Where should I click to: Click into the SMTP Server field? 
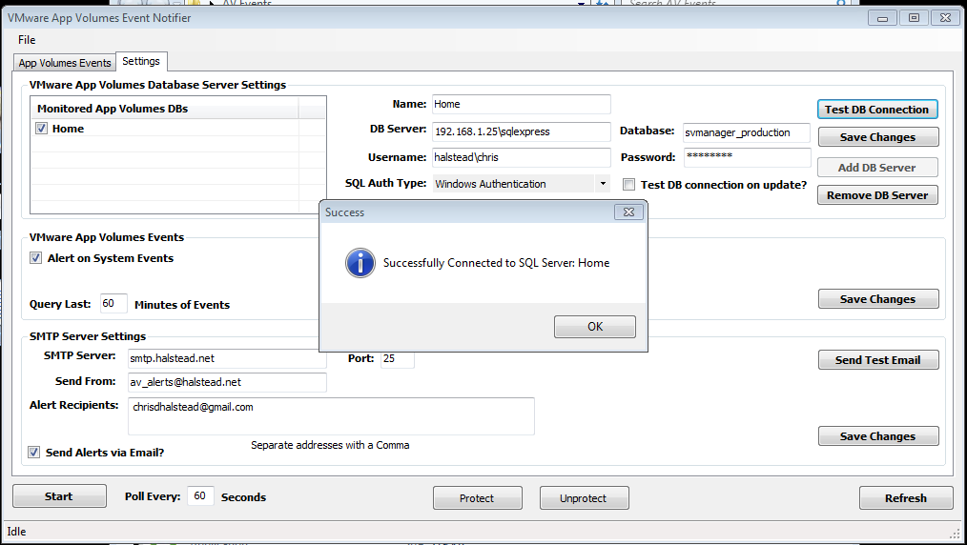(x=227, y=359)
